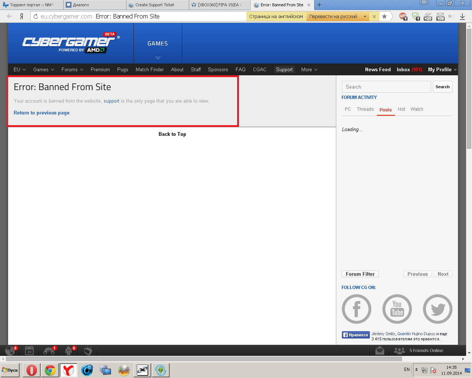Go back with the browser arrow
Screen dimensions: 472x378
click(10, 16)
